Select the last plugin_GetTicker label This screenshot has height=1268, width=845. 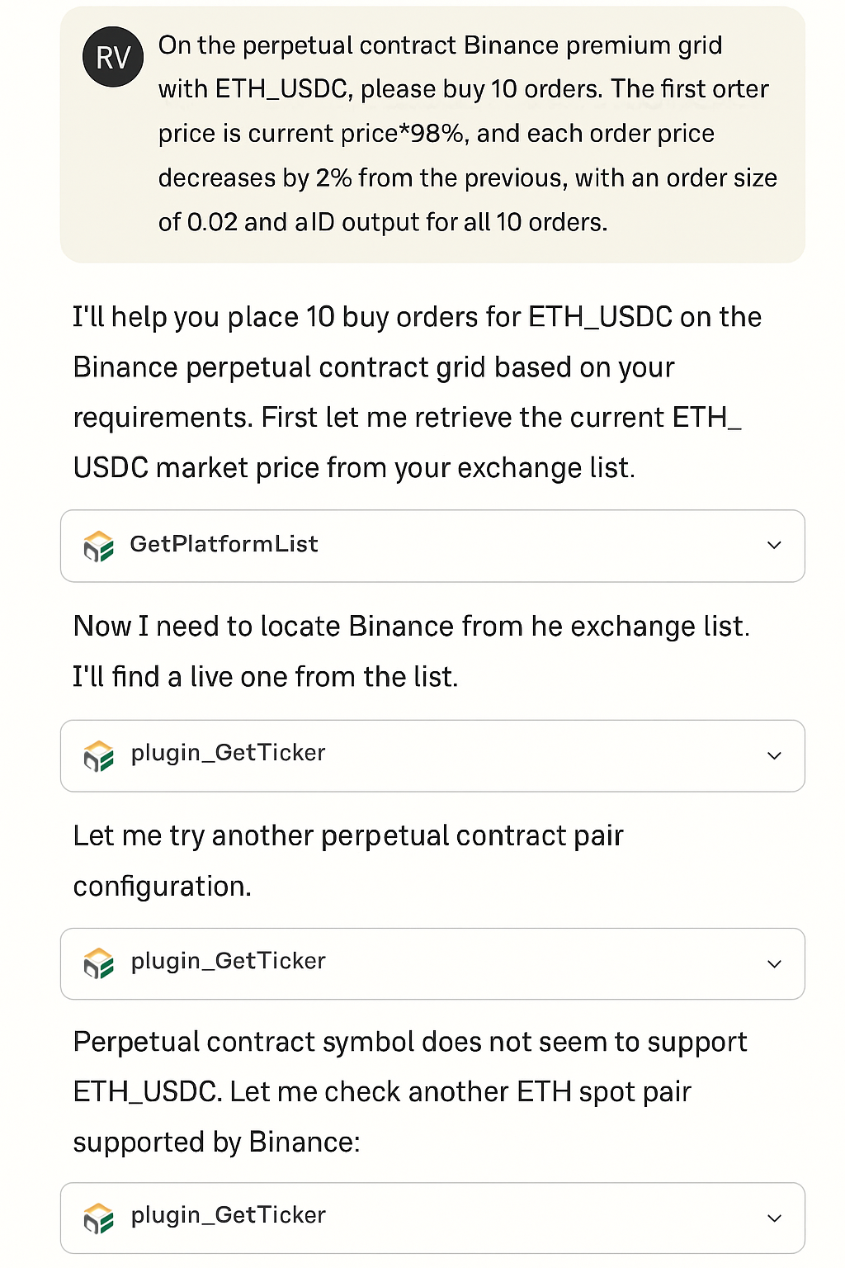[228, 1215]
